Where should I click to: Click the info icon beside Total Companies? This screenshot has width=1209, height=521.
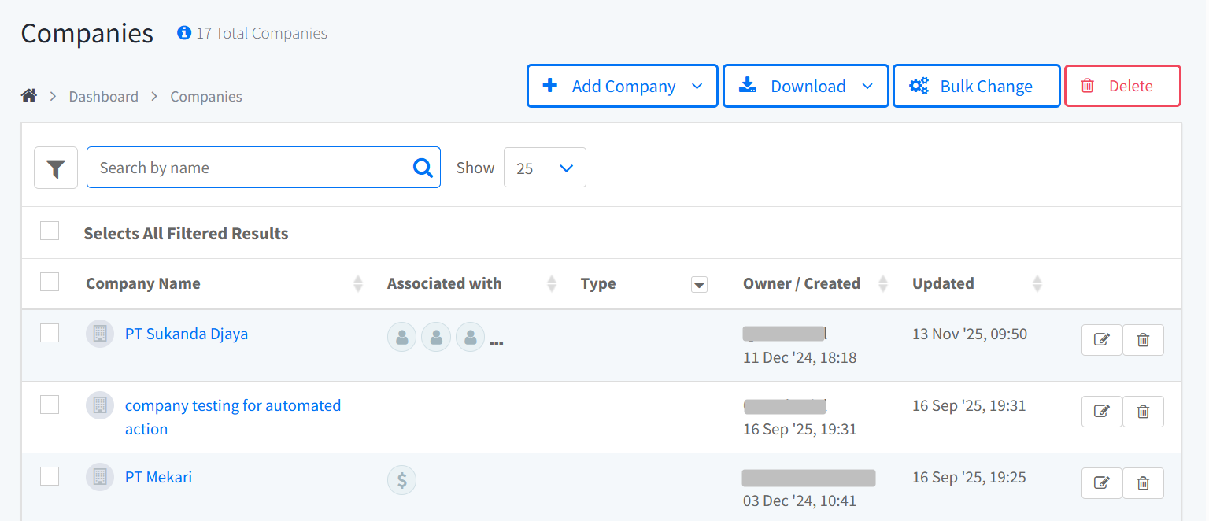[184, 33]
